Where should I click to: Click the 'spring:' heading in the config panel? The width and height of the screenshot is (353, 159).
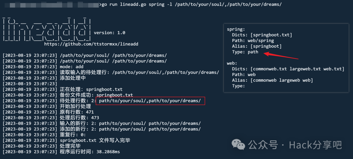[x=236, y=29]
